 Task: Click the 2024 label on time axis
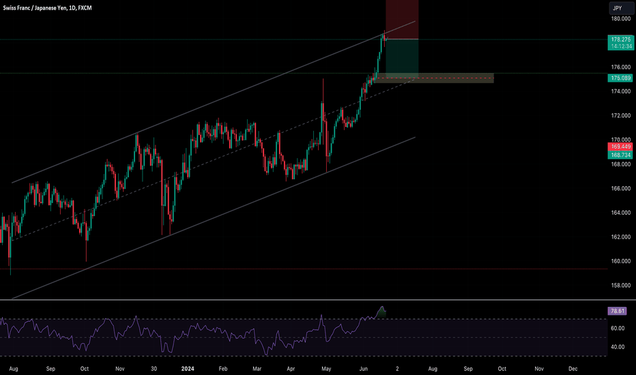188,368
